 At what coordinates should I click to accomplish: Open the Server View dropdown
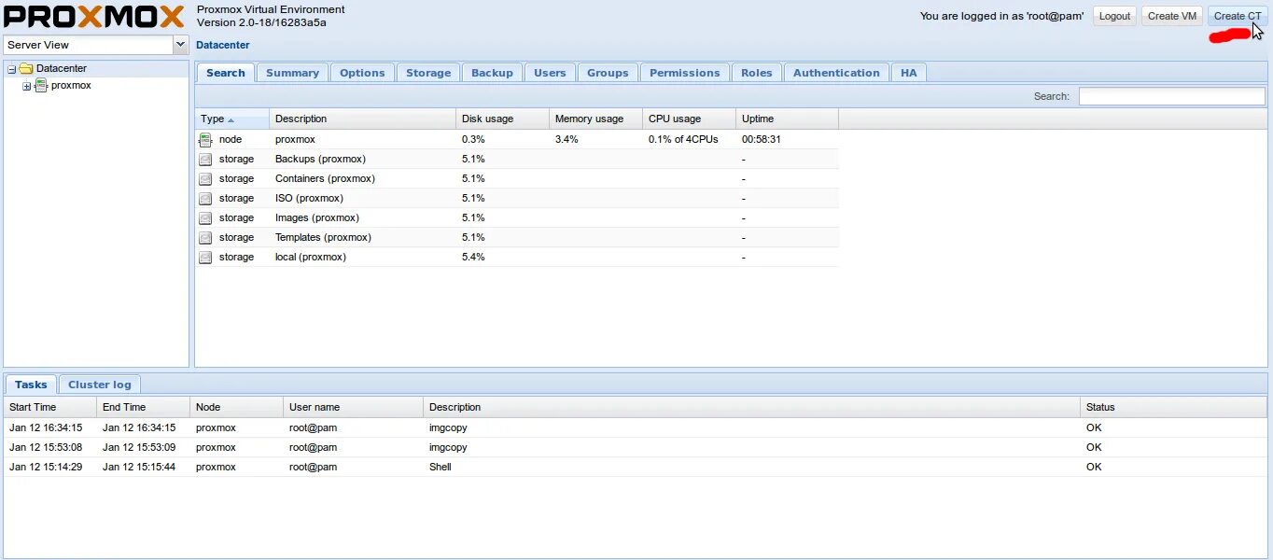180,45
